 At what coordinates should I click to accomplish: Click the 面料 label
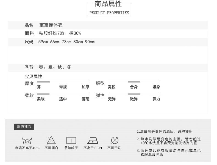click(29, 33)
